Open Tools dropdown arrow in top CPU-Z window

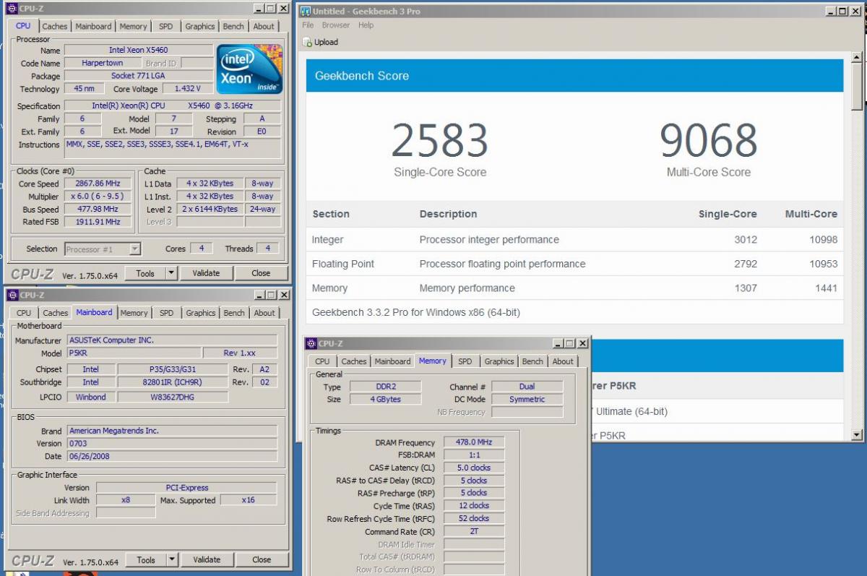(x=171, y=273)
